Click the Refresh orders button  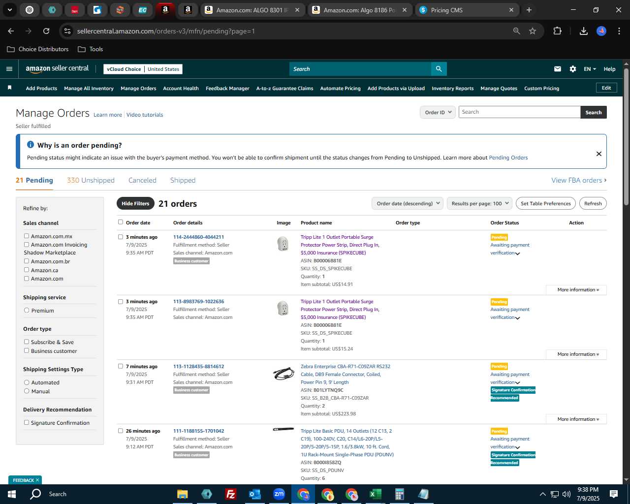tap(593, 203)
